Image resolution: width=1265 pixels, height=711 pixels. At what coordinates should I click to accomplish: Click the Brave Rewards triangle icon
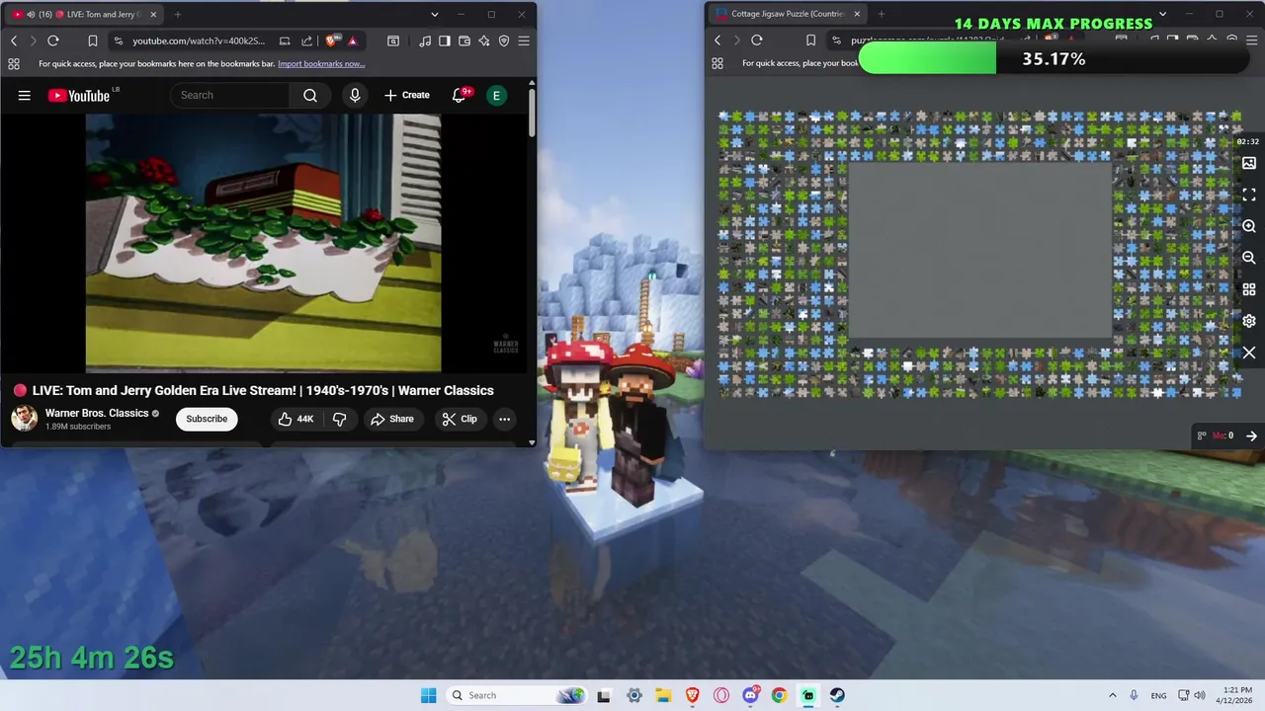coord(352,40)
